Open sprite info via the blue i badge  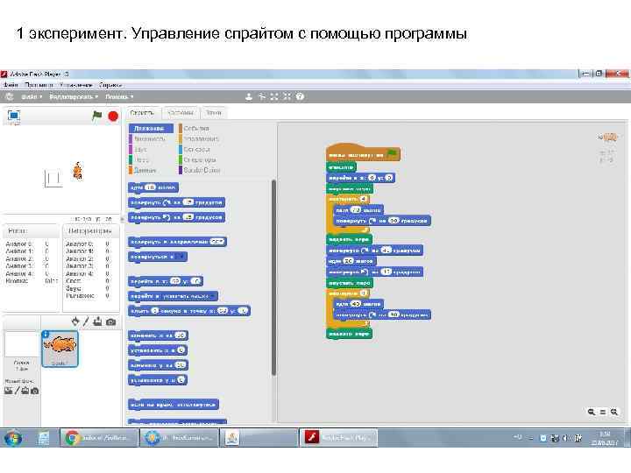tap(46, 335)
